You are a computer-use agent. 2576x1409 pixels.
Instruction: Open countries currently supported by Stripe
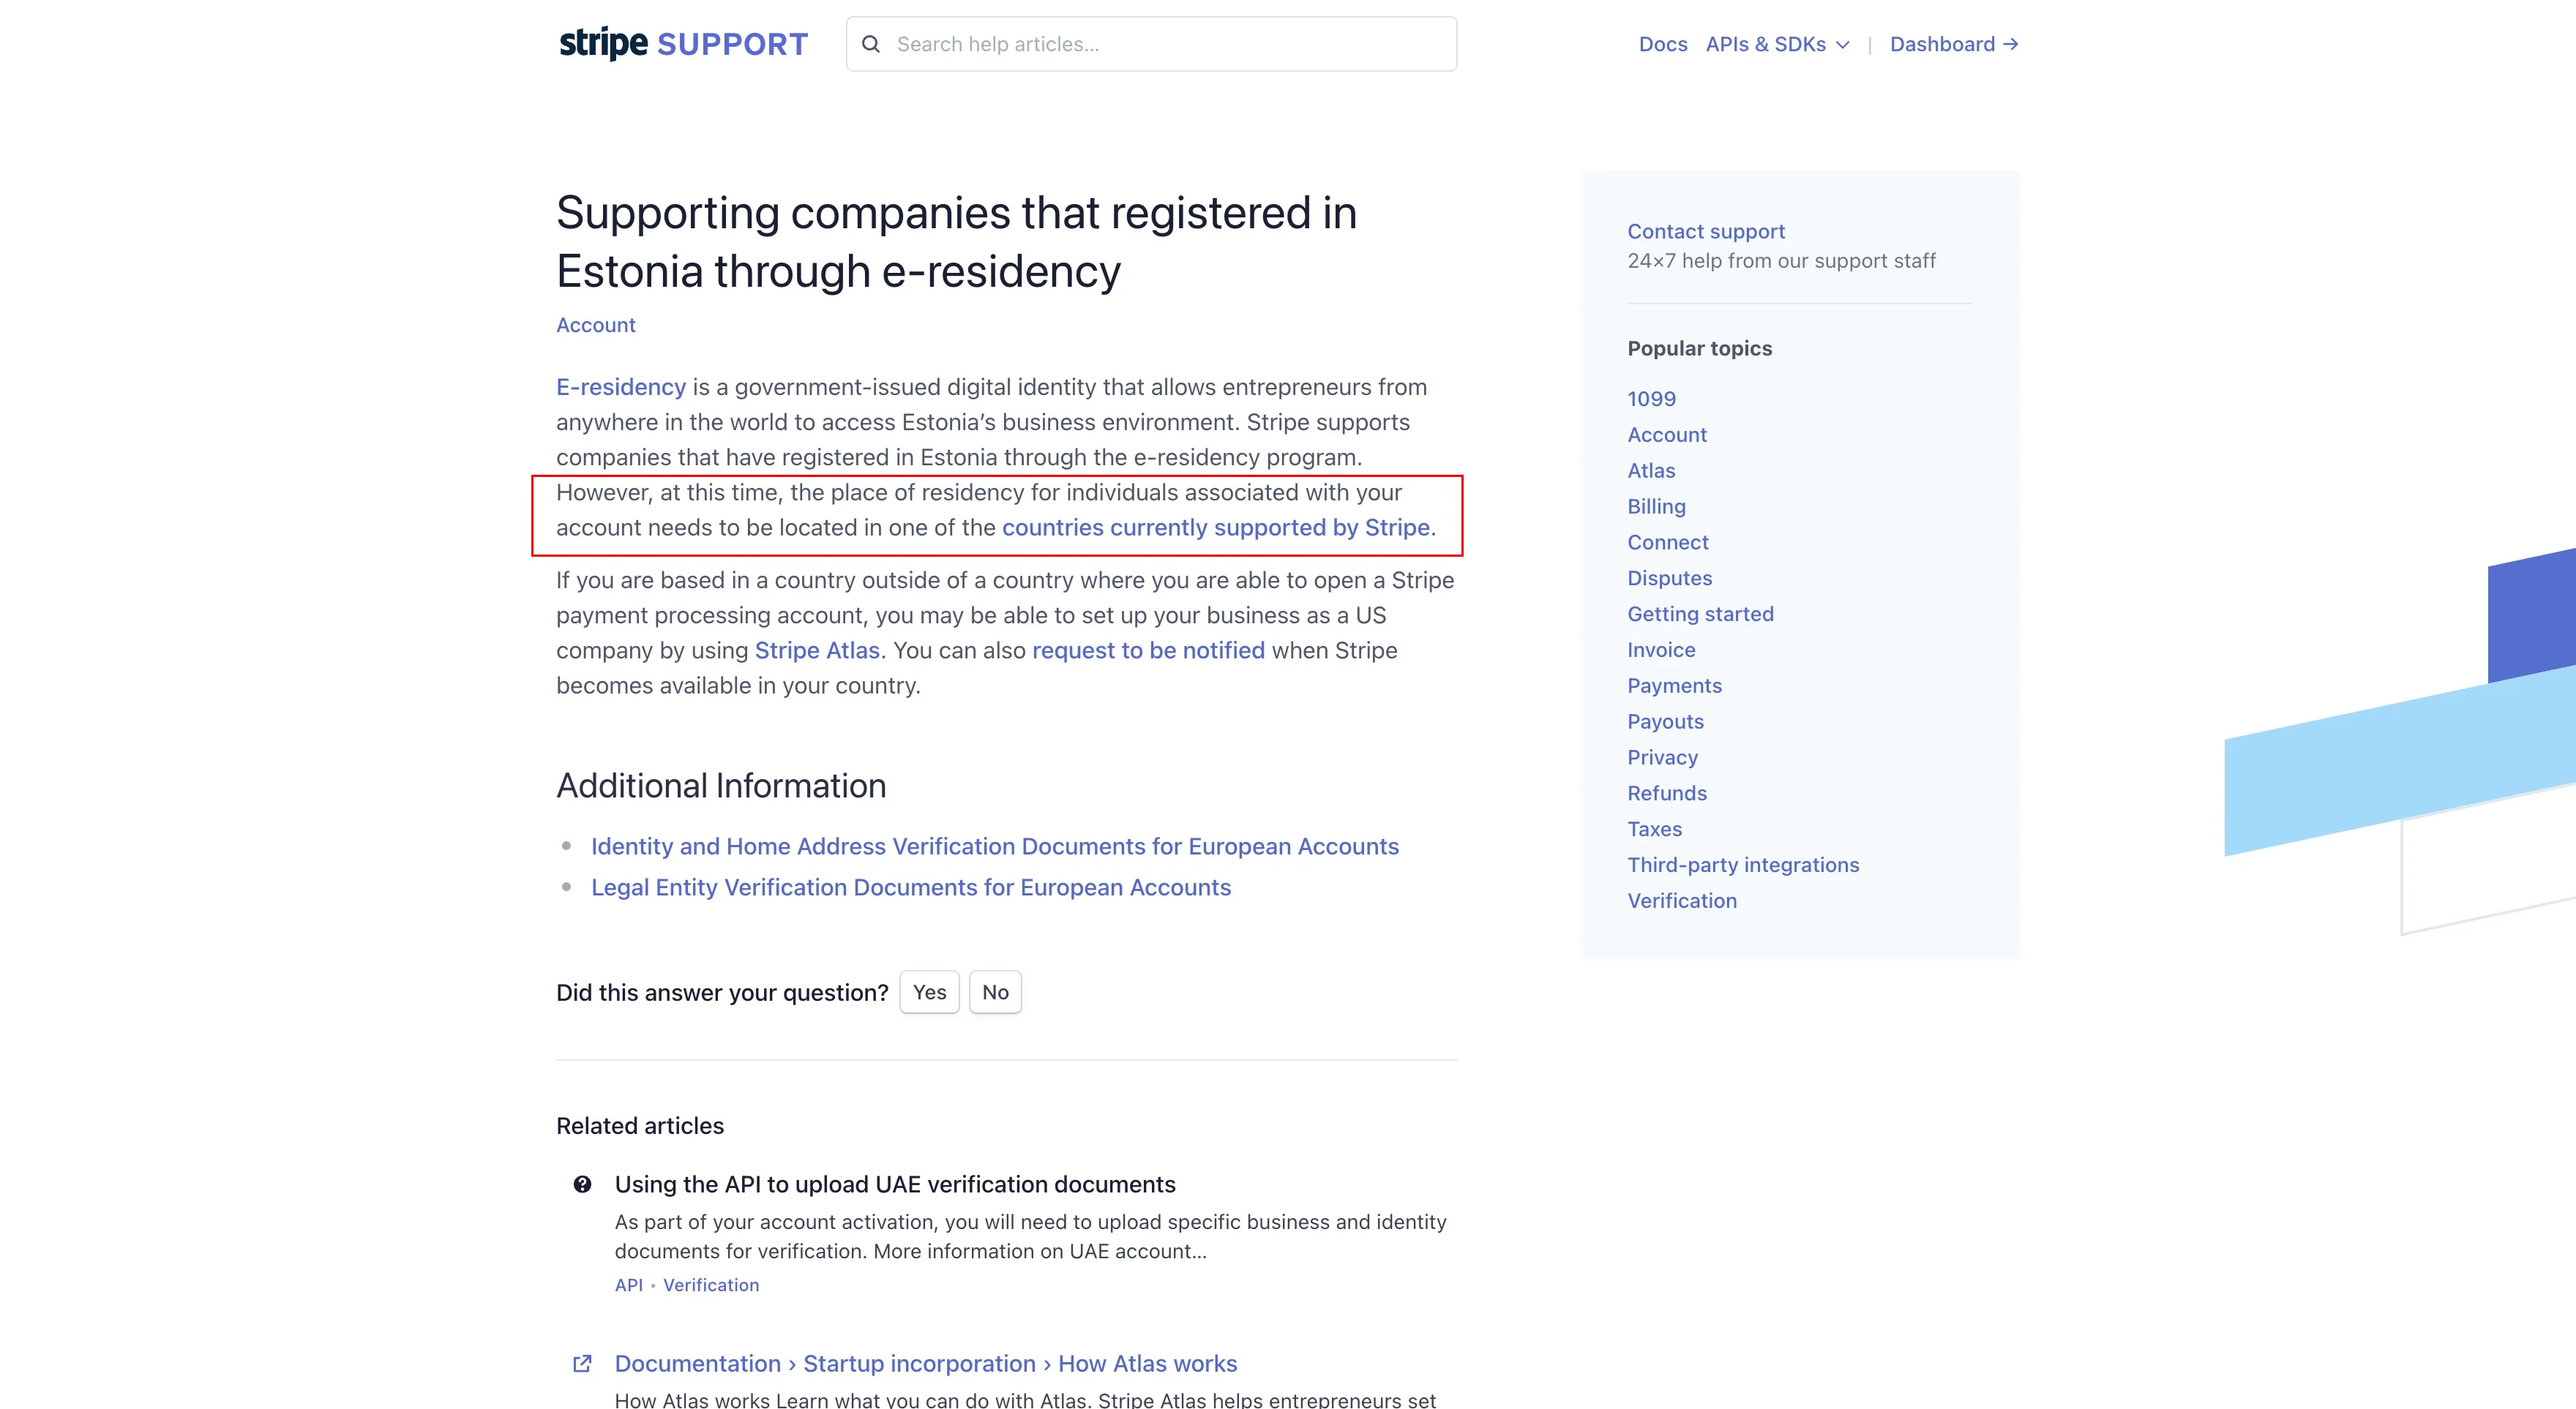tap(1216, 527)
